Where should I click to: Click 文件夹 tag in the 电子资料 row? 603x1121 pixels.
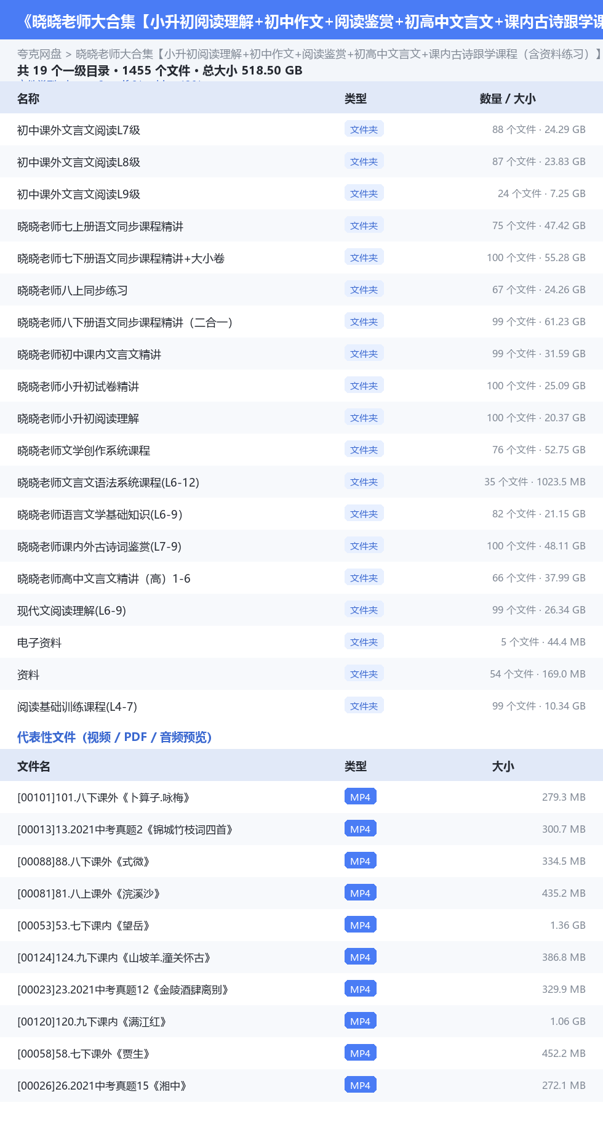pyautogui.click(x=364, y=642)
